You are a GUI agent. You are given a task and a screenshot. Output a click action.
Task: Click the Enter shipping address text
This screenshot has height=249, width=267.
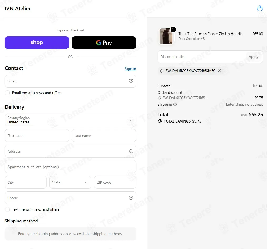(244, 105)
